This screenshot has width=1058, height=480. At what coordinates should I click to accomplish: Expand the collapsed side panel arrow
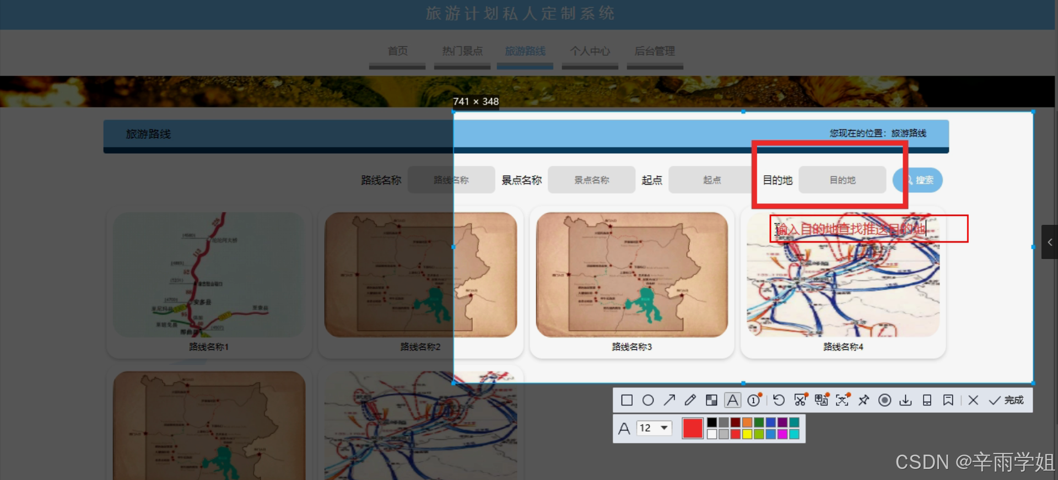1050,242
